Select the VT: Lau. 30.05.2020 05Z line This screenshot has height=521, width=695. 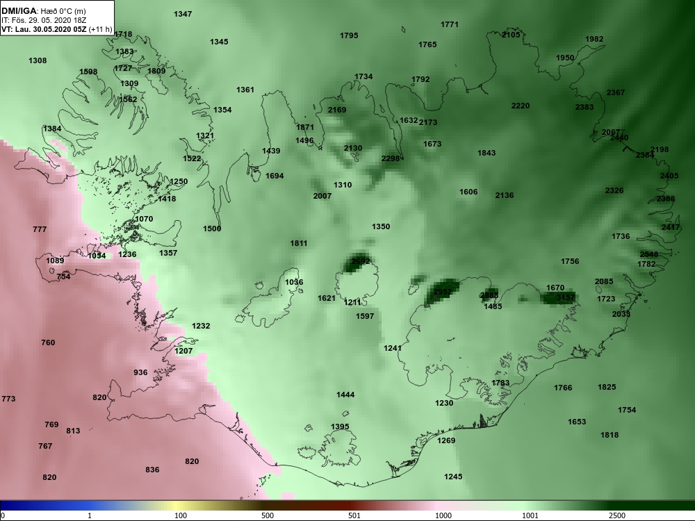pos(56,29)
